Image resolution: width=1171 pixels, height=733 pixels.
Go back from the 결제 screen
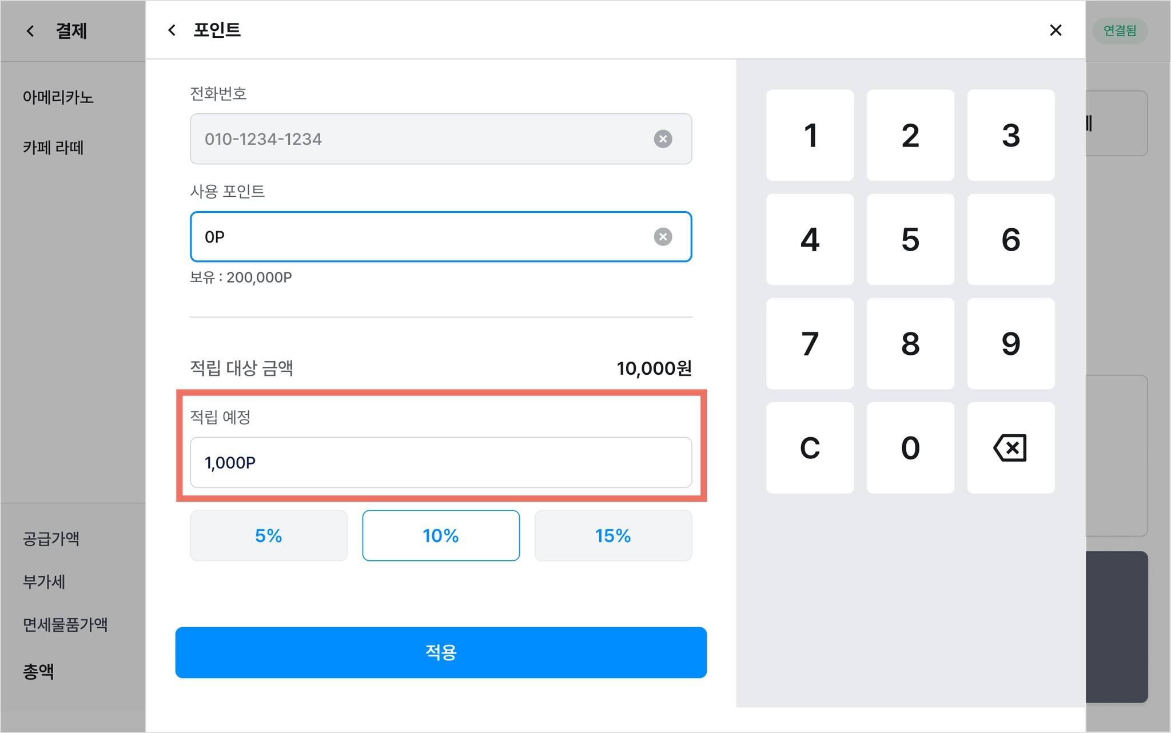coord(30,31)
